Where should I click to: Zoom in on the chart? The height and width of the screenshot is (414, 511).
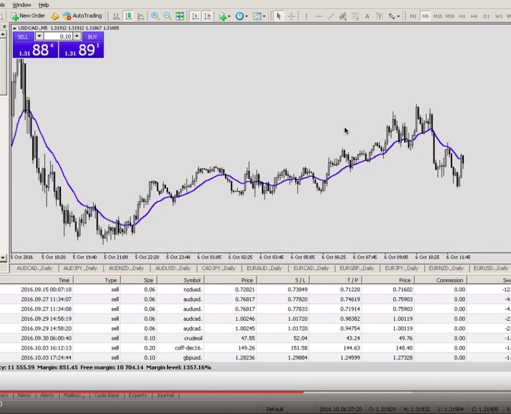click(x=155, y=16)
